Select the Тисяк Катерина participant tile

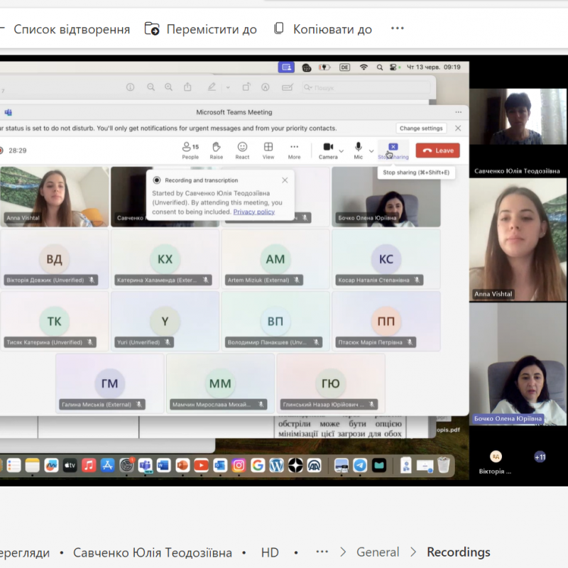55,322
